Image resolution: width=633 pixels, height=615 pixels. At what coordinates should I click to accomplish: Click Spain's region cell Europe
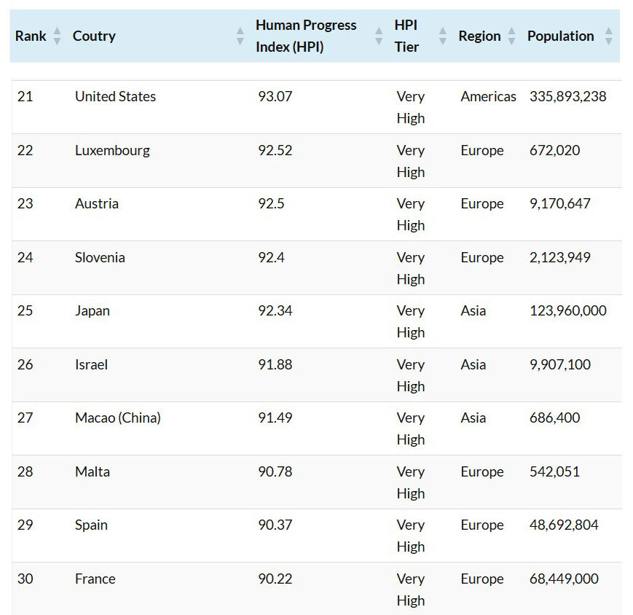tap(482, 525)
